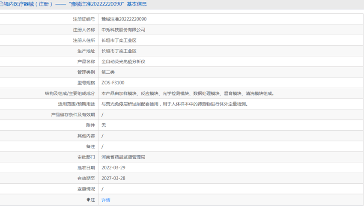
Task: Click the 附件 field label
Action: (90, 125)
